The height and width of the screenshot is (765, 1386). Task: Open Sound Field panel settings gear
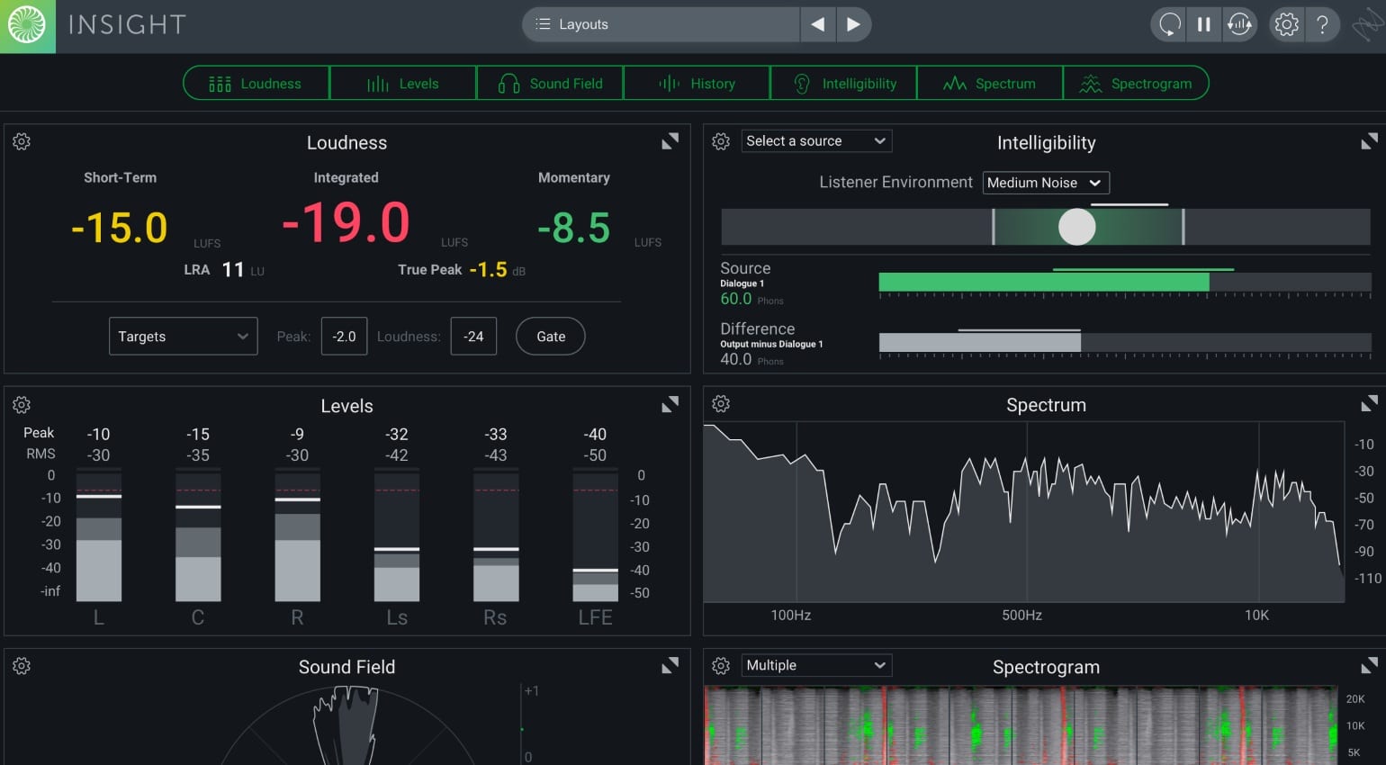tap(22, 666)
